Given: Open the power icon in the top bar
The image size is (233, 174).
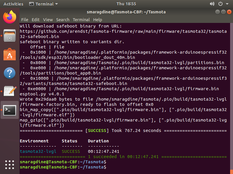Looking at the screenshot, I should [220, 4].
